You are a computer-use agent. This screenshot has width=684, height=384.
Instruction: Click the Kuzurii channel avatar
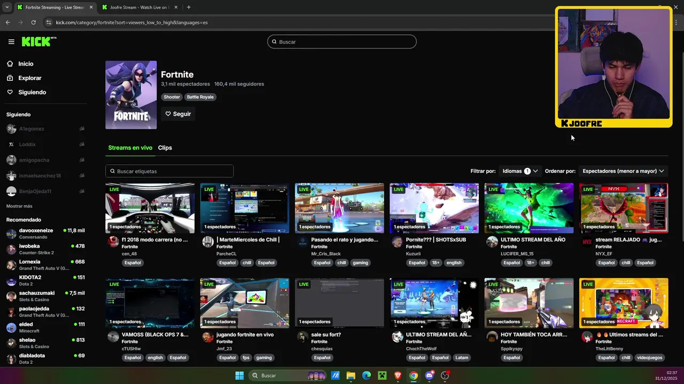coord(397,242)
